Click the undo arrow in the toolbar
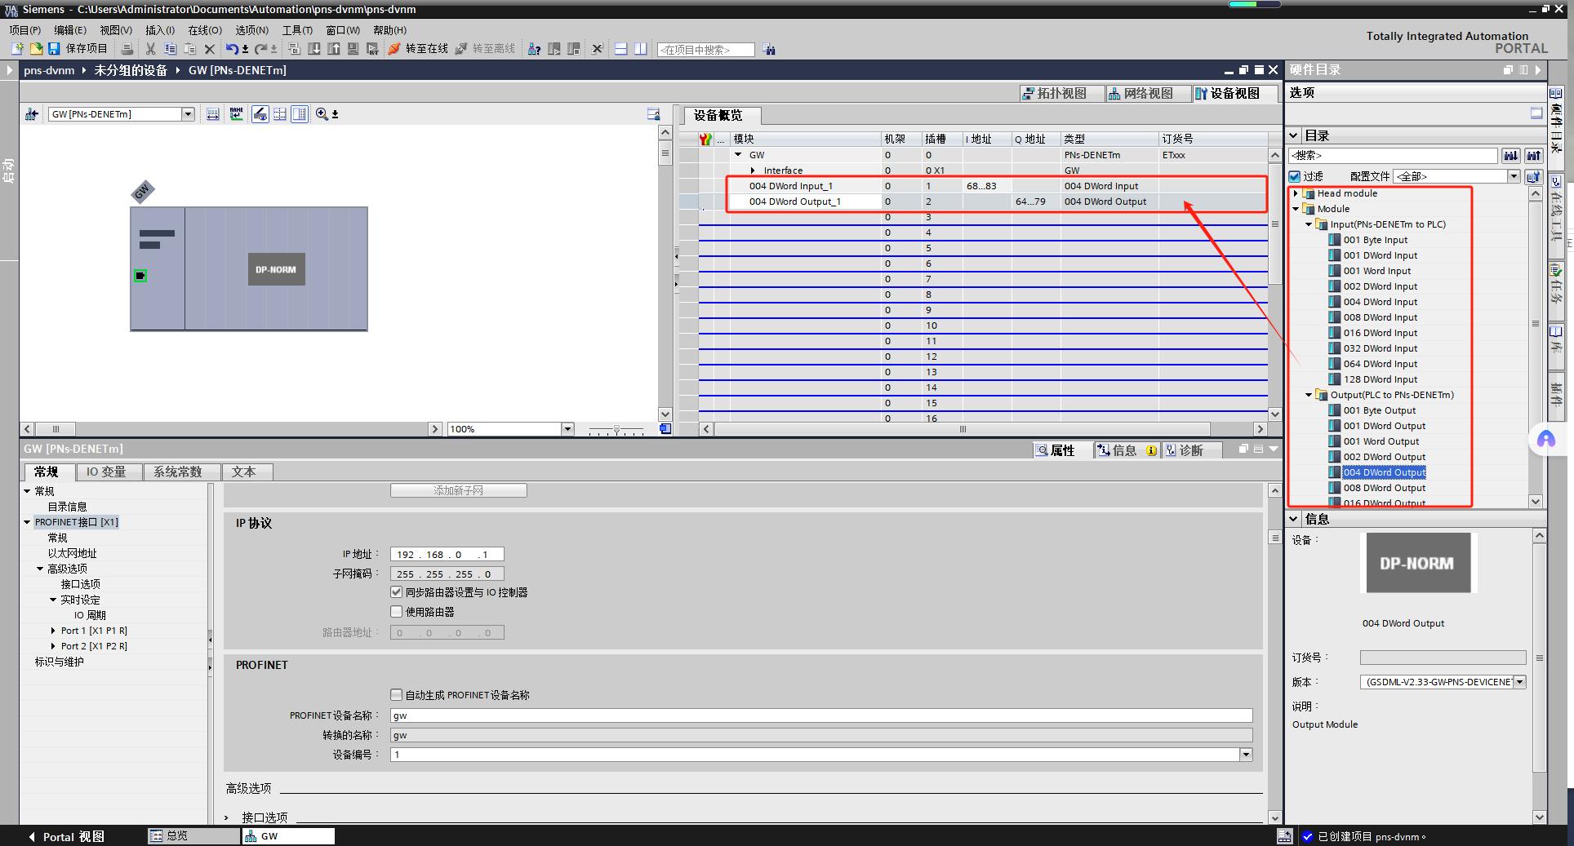Viewport: 1574px width, 846px height. point(232,49)
